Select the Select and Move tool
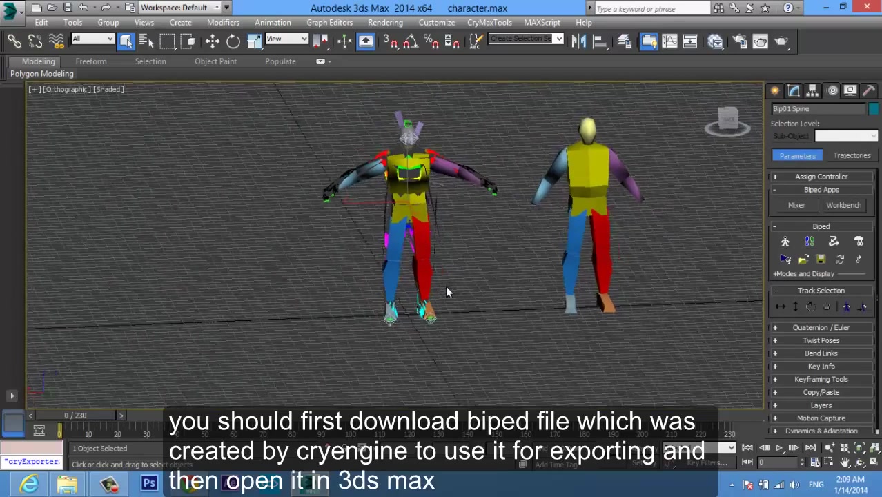Image resolution: width=882 pixels, height=497 pixels. (213, 41)
